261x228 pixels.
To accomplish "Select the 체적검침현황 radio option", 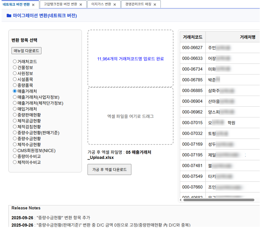I will click(15, 127).
